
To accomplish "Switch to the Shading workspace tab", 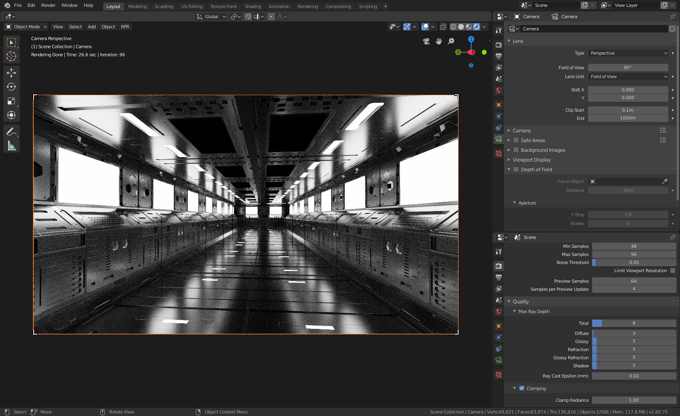I will 253,6.
